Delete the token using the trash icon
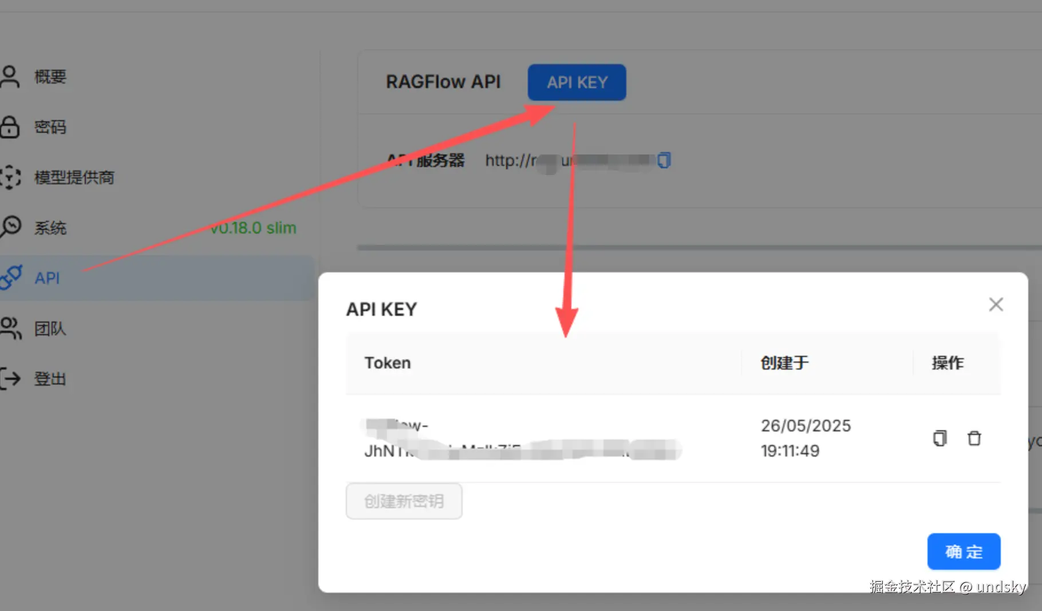1042x611 pixels. click(974, 438)
